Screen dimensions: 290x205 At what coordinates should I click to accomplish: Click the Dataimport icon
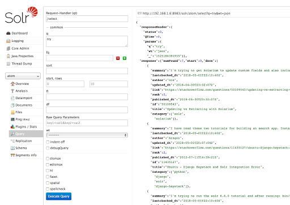click(12, 98)
